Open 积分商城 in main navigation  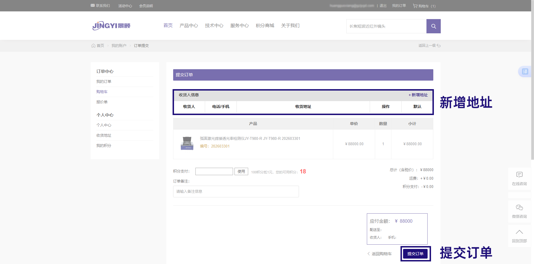coord(265,26)
